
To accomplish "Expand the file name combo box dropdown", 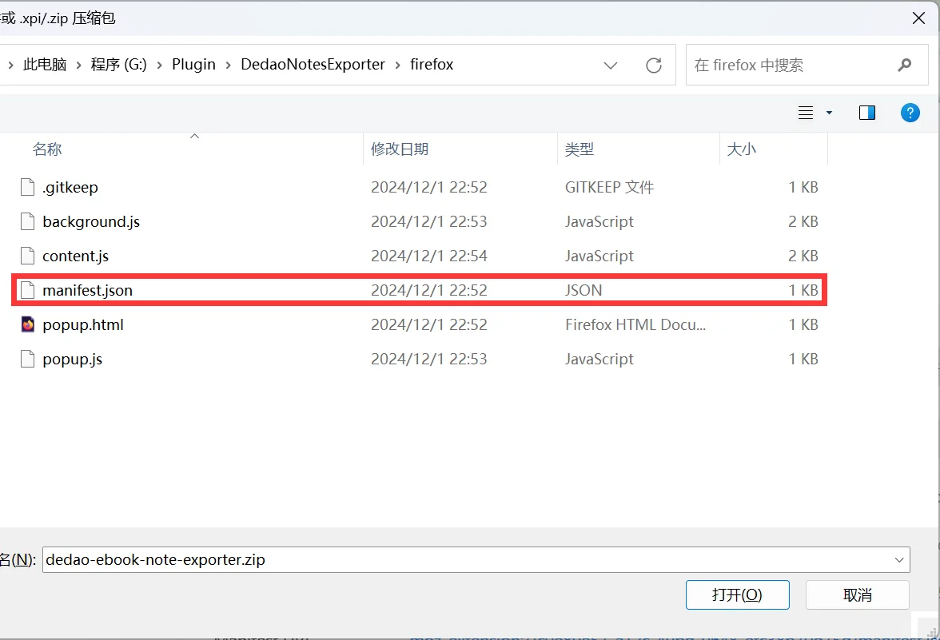I will (x=899, y=559).
